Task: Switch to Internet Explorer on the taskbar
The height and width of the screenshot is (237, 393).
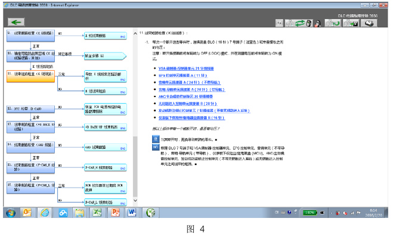Action: [45, 213]
